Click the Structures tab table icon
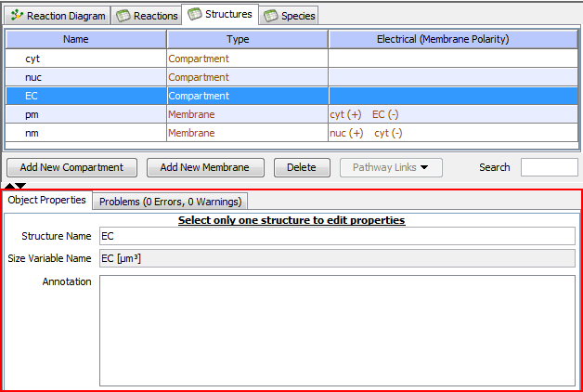The image size is (583, 392). (194, 14)
